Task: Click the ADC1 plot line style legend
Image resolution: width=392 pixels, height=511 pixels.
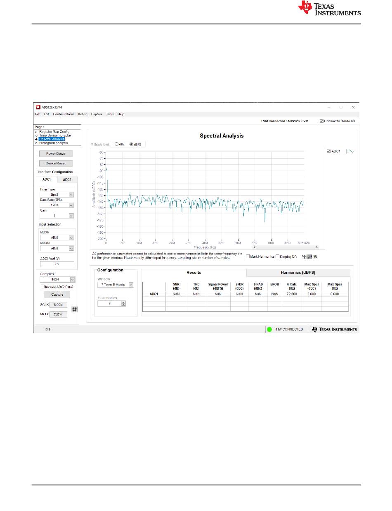Action: [349, 152]
